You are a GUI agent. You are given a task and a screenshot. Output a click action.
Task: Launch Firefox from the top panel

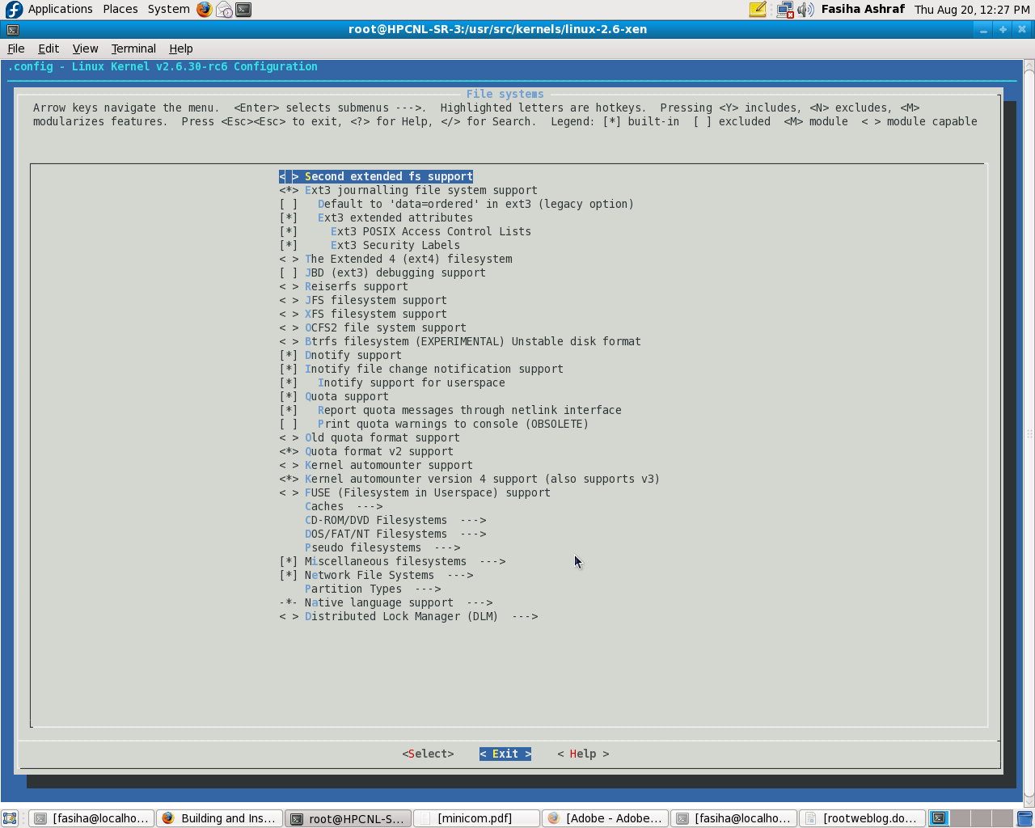205,10
